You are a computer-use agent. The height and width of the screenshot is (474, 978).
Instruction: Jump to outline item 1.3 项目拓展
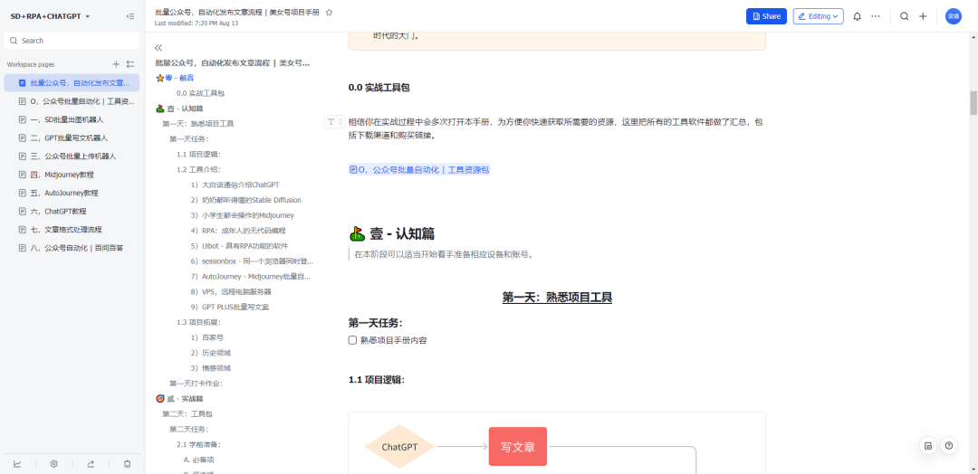click(198, 322)
